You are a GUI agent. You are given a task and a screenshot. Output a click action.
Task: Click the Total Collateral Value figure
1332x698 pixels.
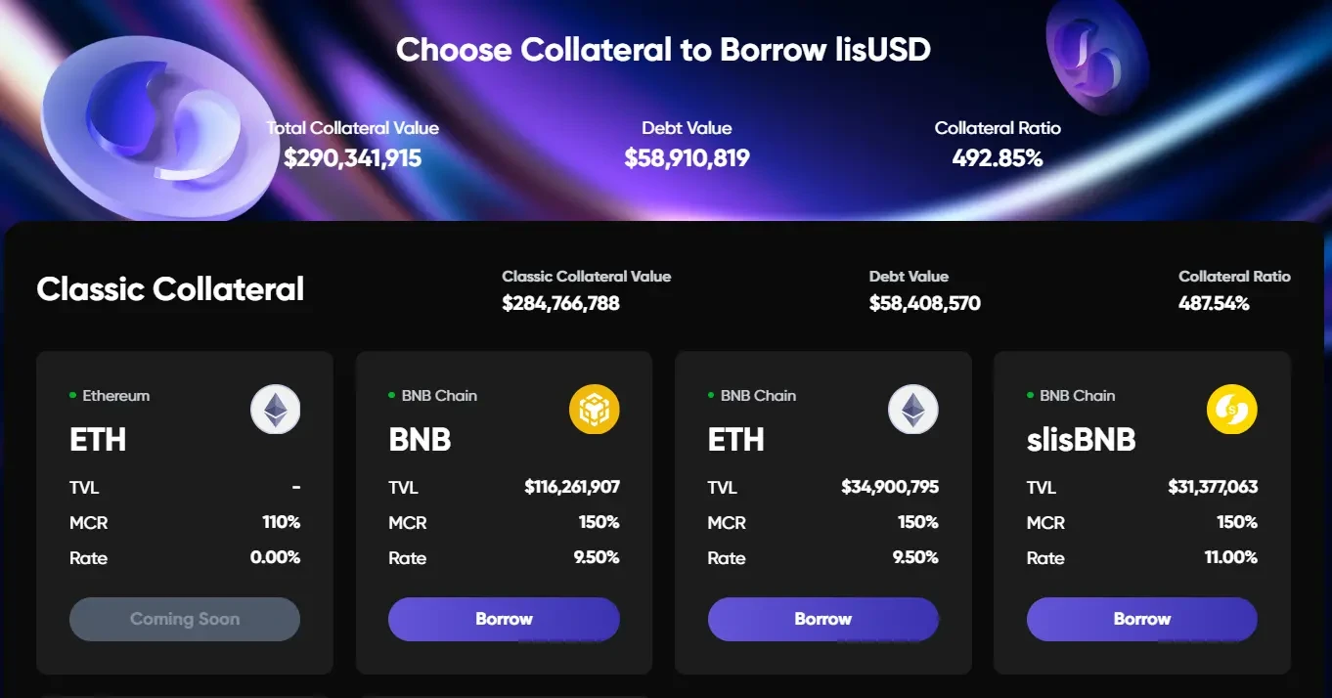pyautogui.click(x=352, y=156)
